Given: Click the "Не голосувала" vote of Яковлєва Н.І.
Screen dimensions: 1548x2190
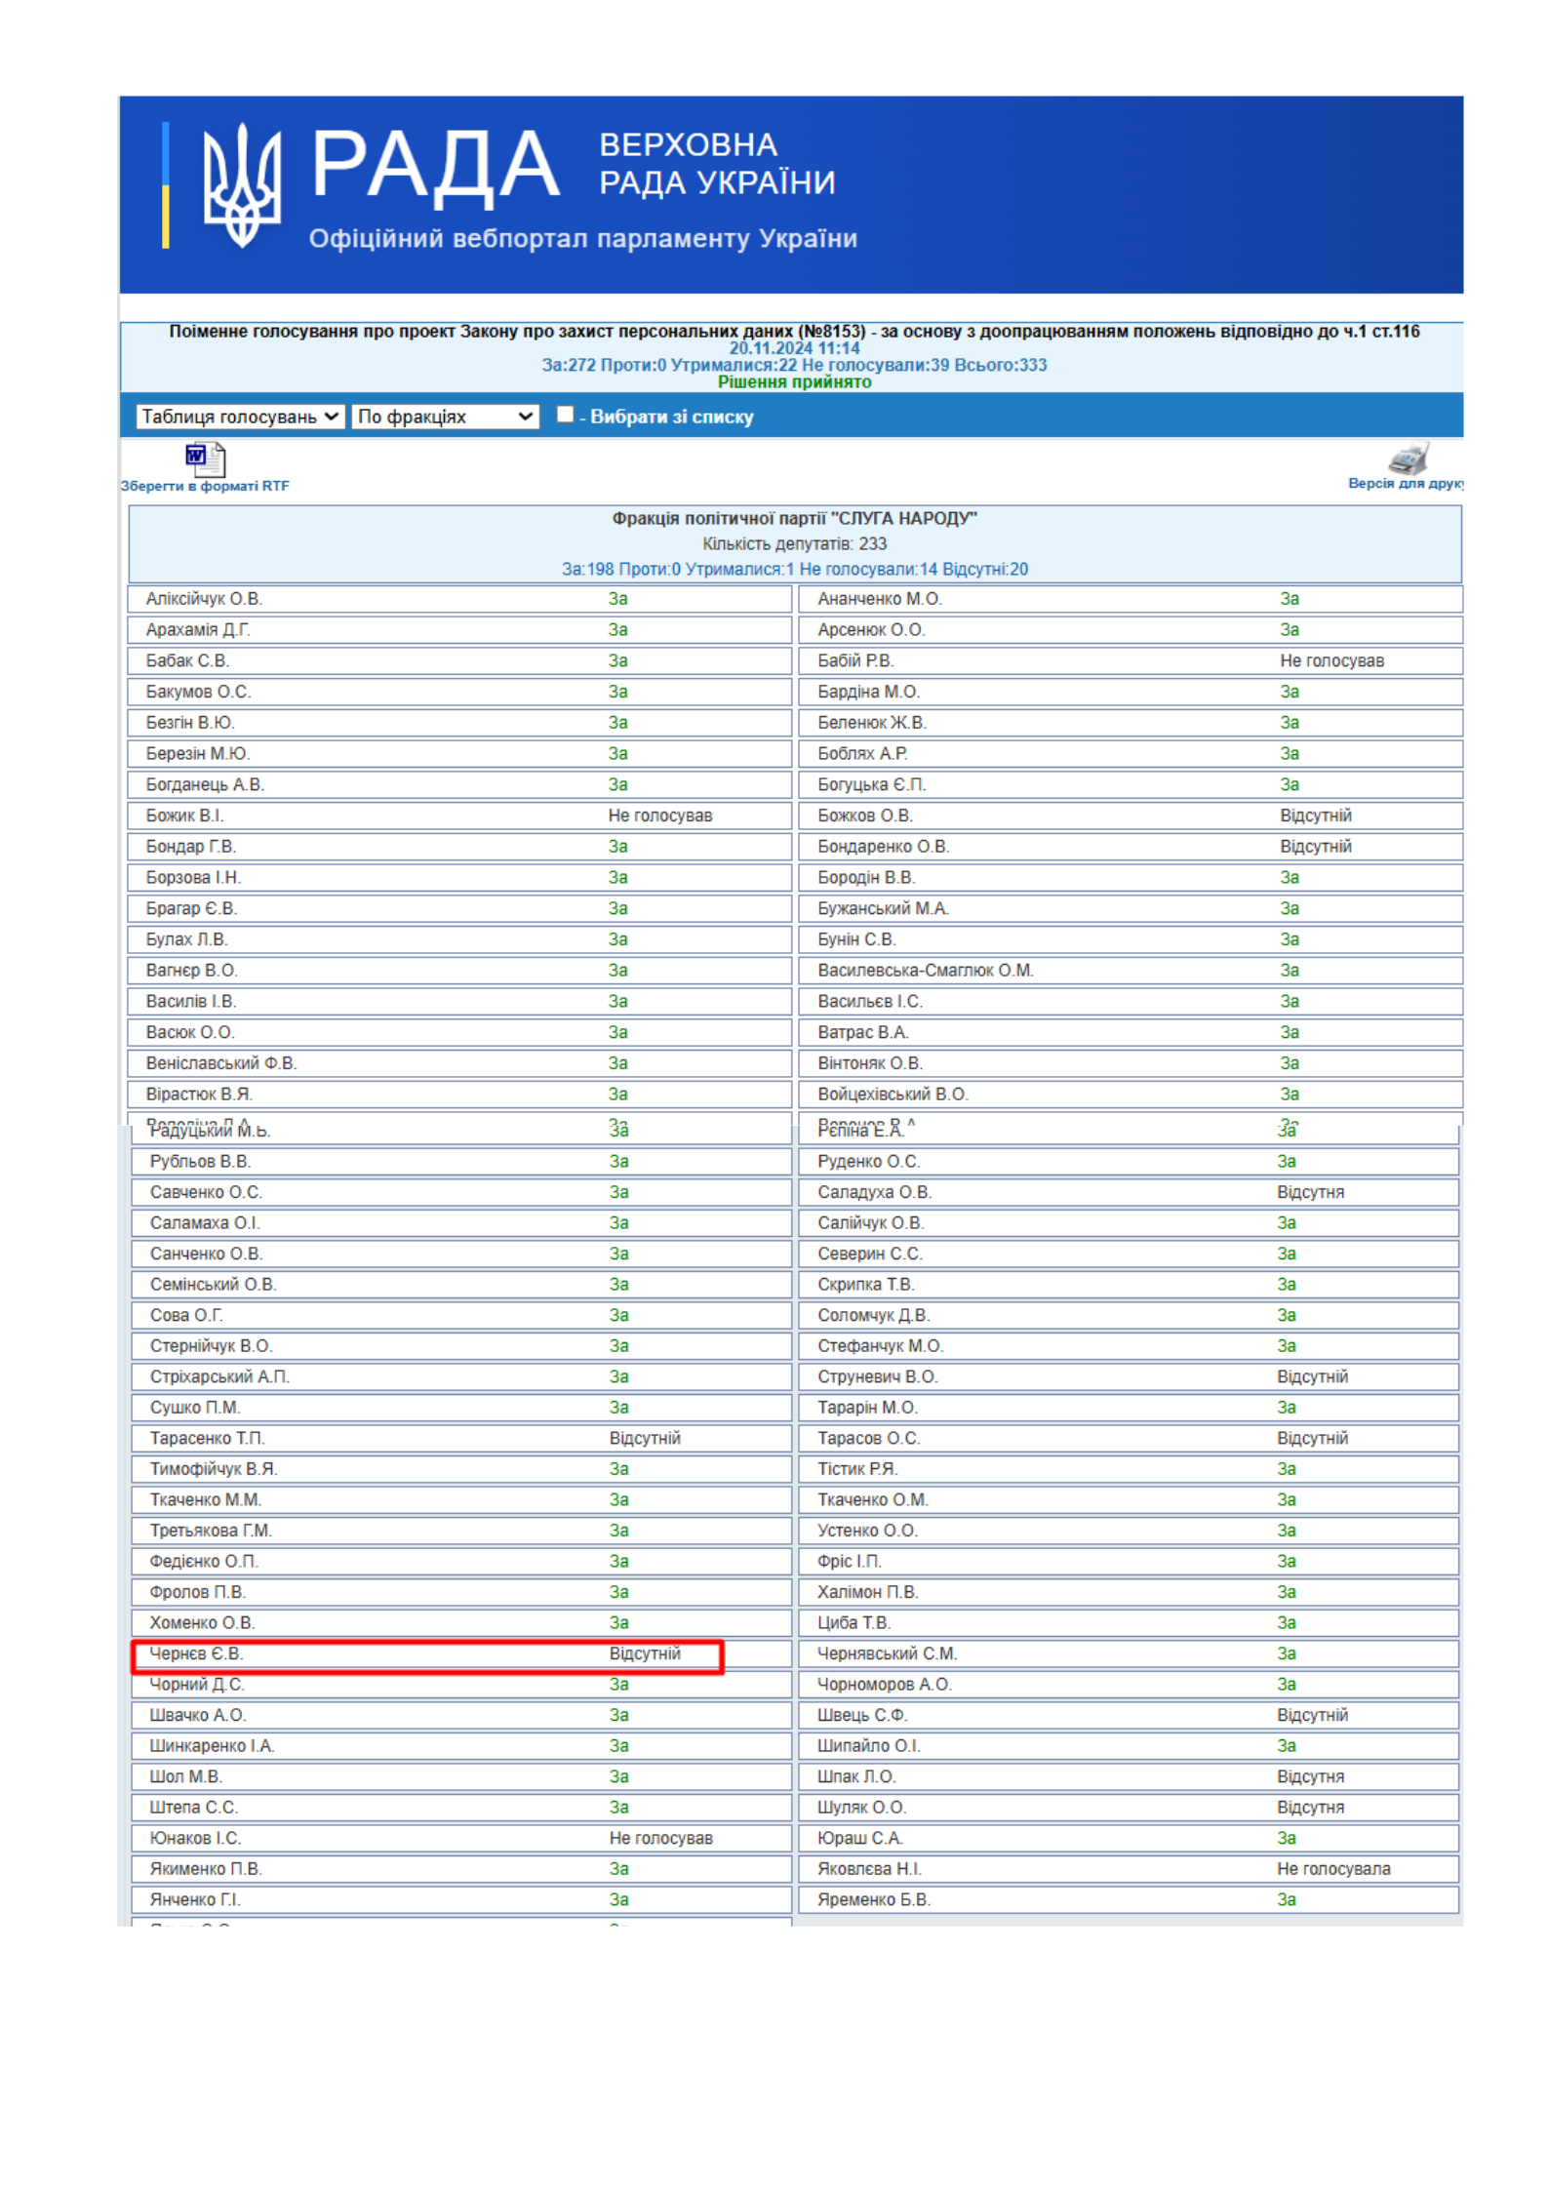Looking at the screenshot, I should click(x=1333, y=1869).
